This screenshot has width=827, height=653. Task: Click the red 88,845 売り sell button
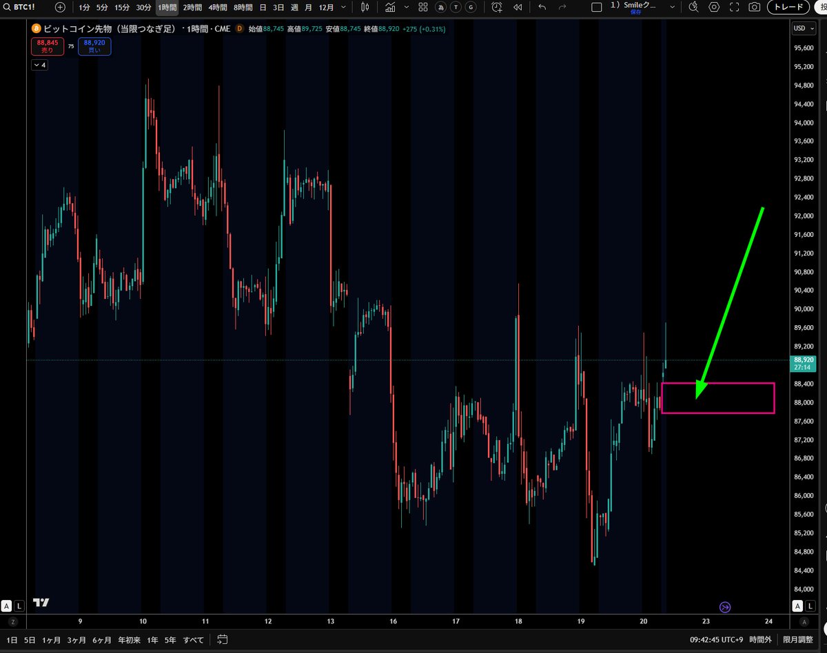[x=48, y=47]
